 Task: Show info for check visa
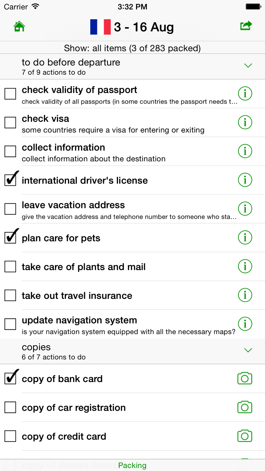tap(245, 122)
